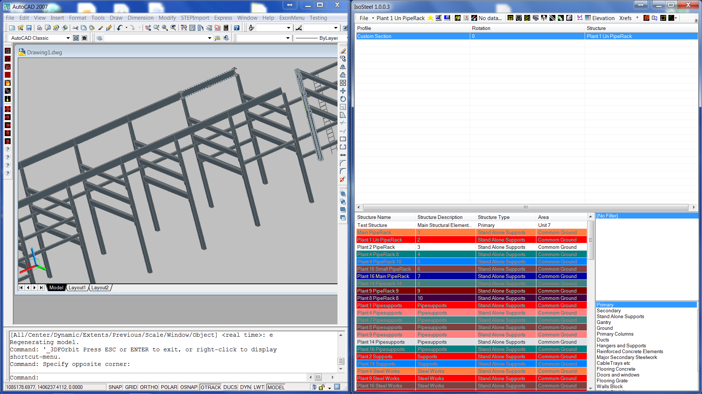Click the red dimension icon before Elevation
Viewport: 702px width, 394px height.
pos(580,18)
